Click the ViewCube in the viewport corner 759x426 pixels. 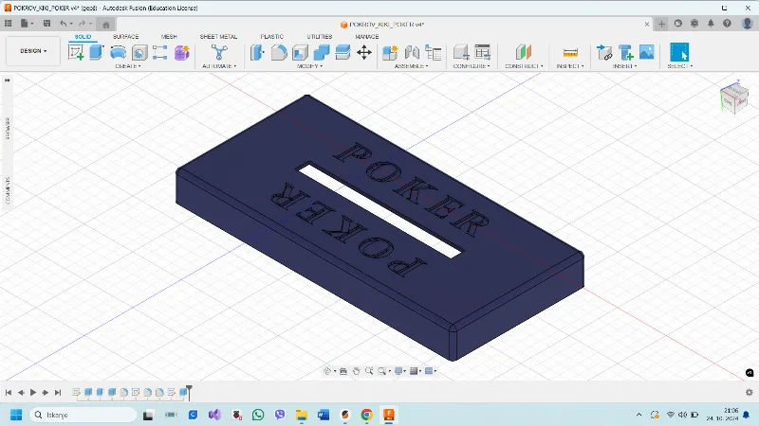click(x=734, y=98)
